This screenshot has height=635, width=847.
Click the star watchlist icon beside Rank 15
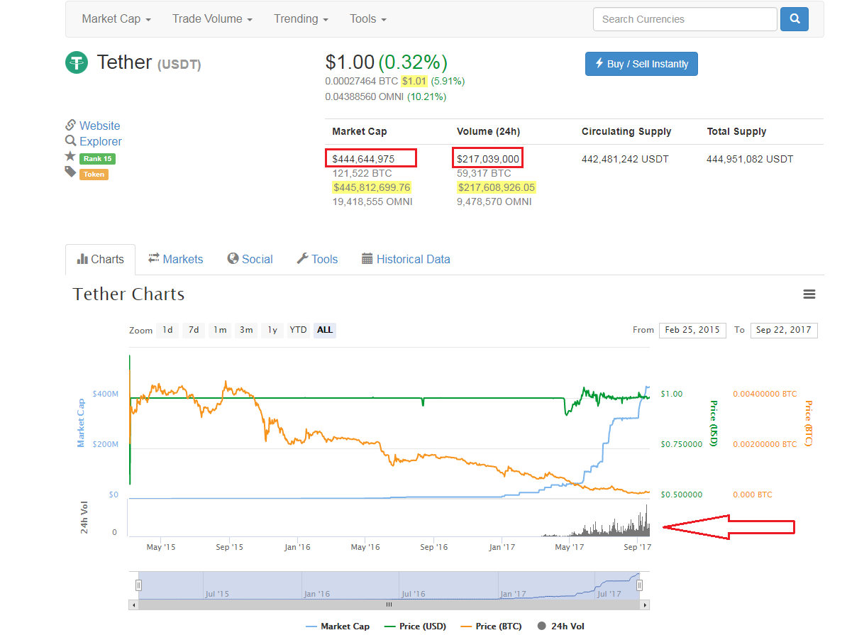70,157
